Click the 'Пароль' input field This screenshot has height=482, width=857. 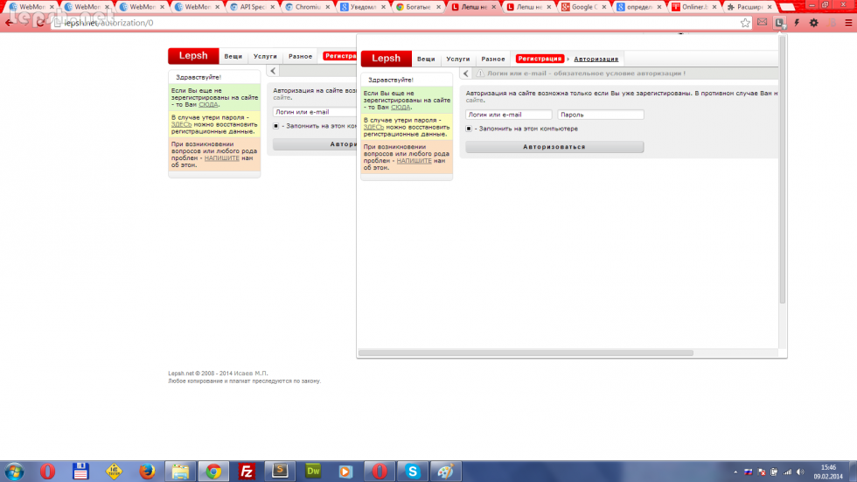point(600,115)
